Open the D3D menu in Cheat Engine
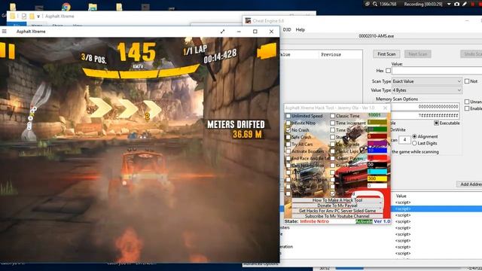The image size is (482, 271). pyautogui.click(x=287, y=30)
